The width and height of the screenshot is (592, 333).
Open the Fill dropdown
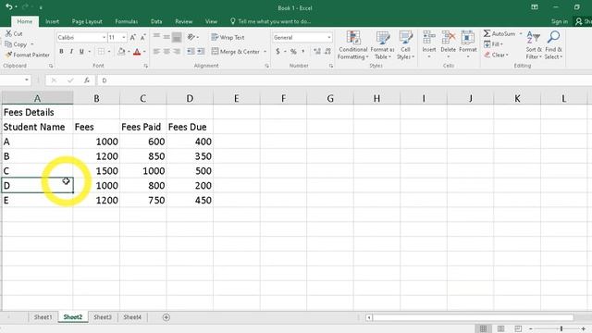[x=493, y=44]
